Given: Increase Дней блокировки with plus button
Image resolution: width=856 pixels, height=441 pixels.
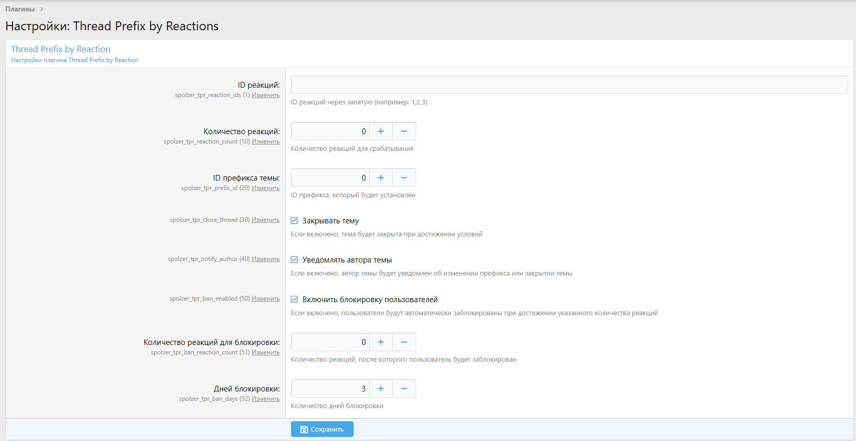Looking at the screenshot, I should click(381, 389).
